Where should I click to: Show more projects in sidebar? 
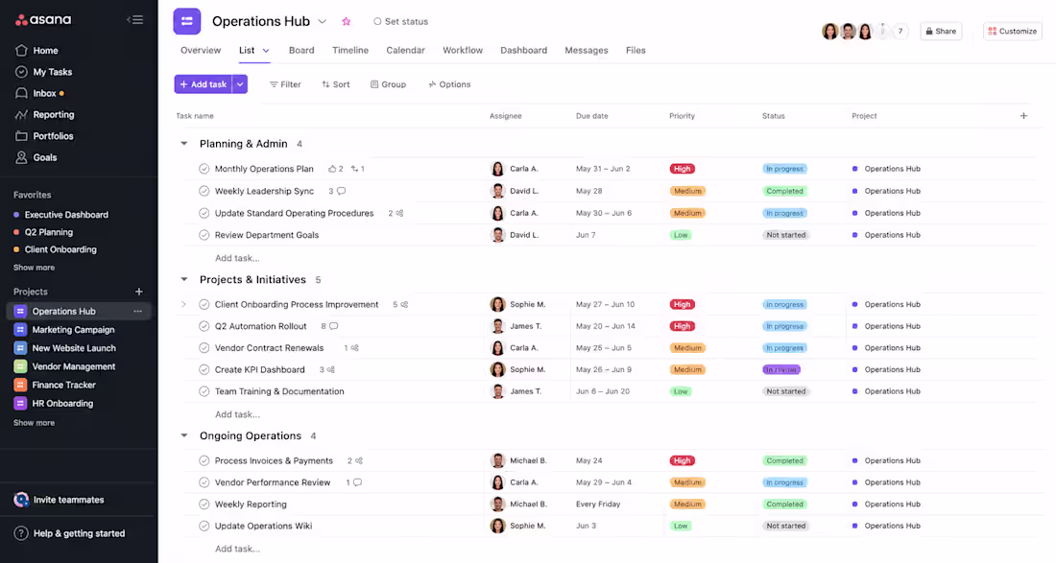point(34,423)
